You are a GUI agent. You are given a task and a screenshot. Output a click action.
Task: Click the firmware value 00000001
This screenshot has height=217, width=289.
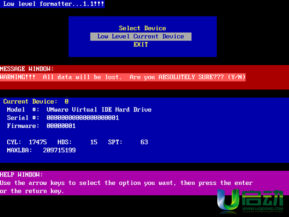coord(61,126)
